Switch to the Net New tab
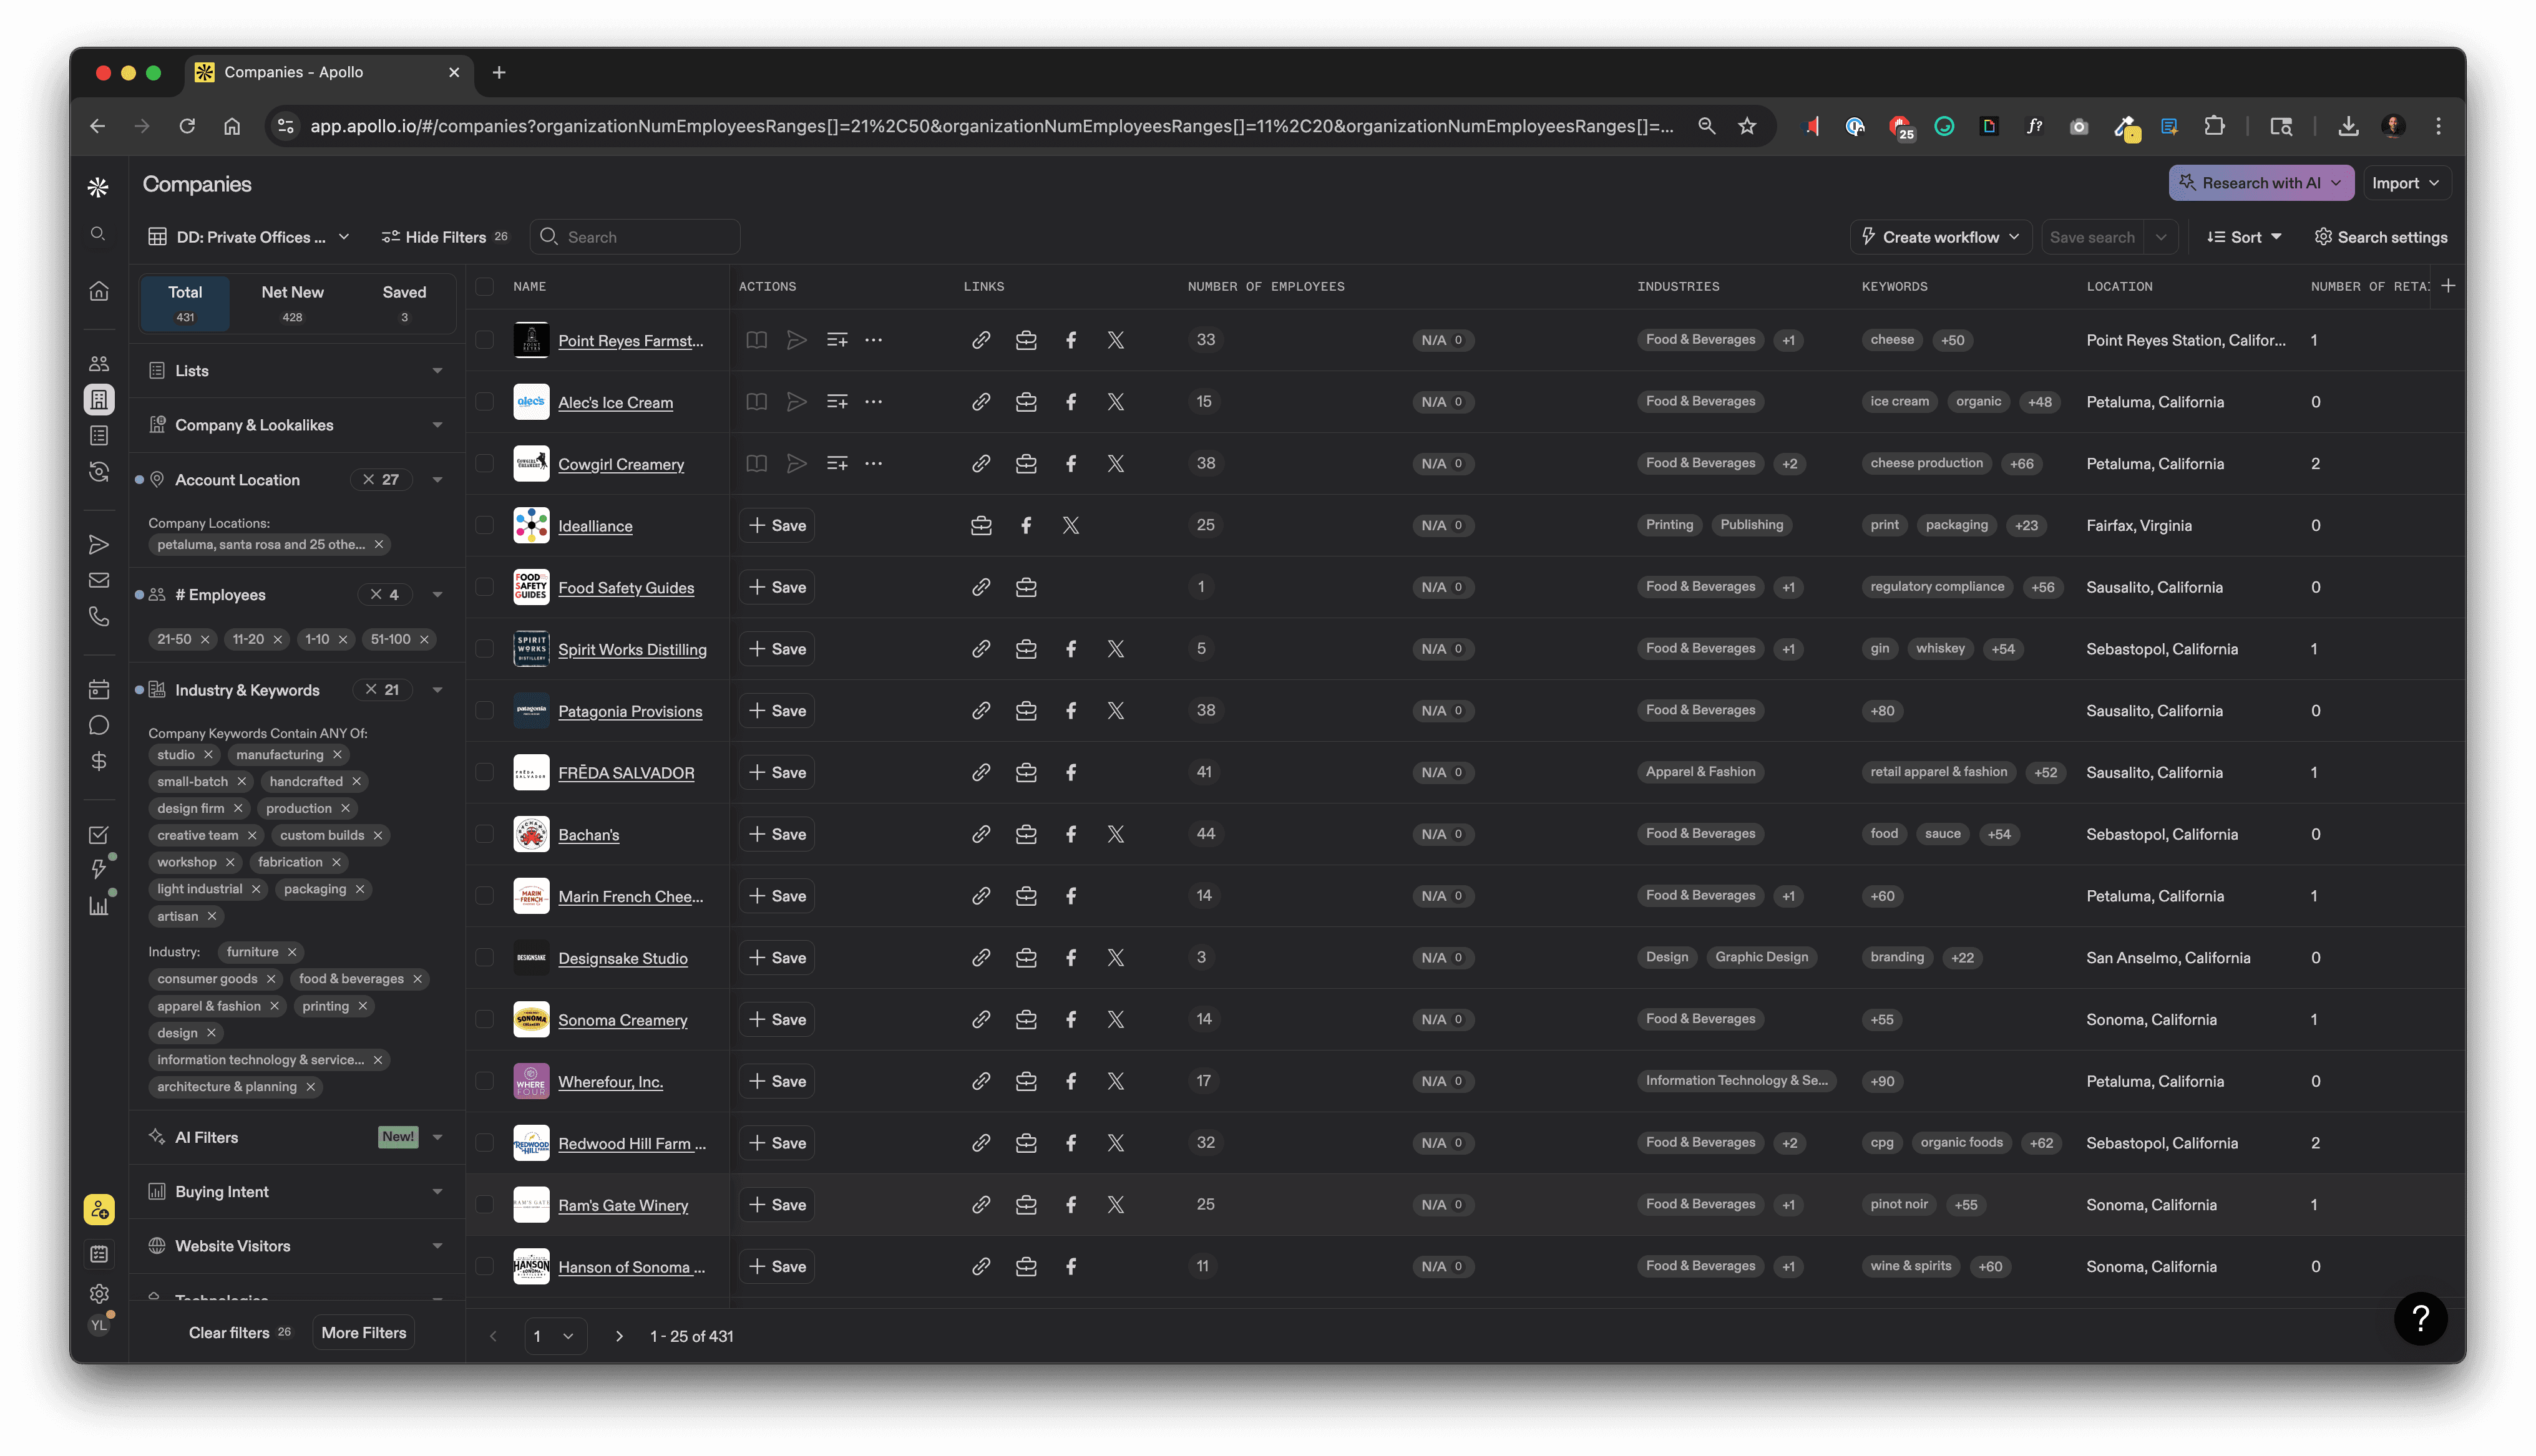The width and height of the screenshot is (2536, 1456). [x=292, y=303]
